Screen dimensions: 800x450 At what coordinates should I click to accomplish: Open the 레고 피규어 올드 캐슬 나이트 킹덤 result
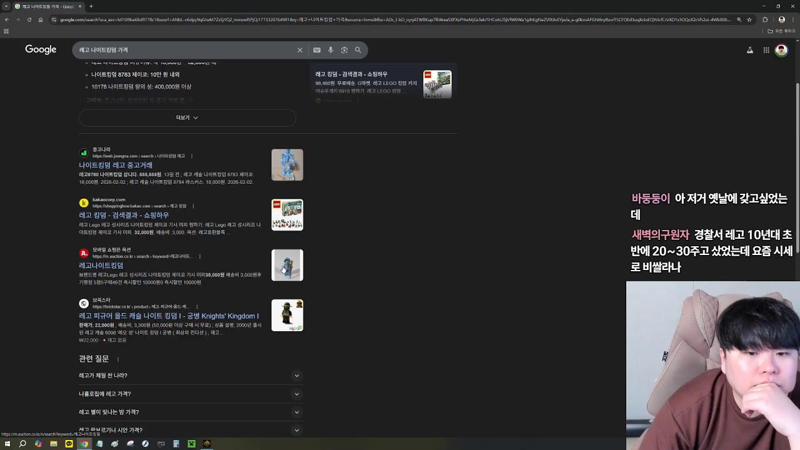click(x=169, y=316)
